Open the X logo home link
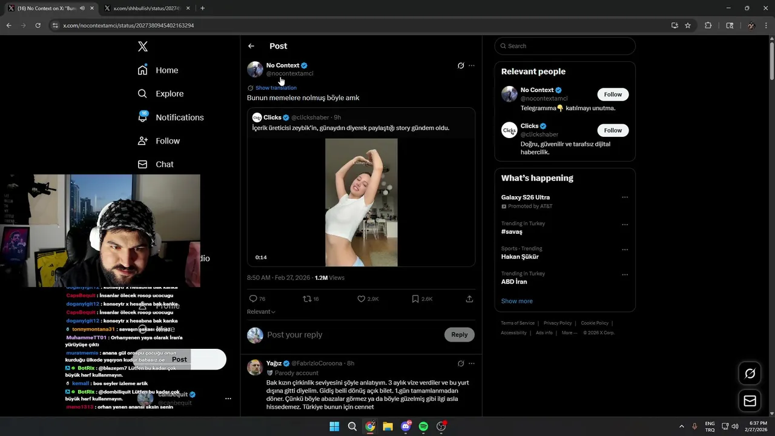Viewport: 775px width, 436px height. [143, 47]
